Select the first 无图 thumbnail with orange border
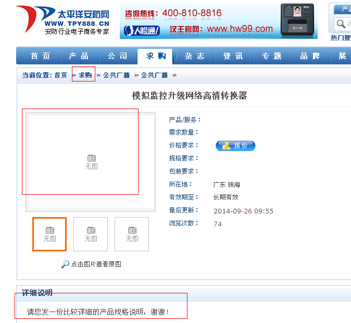The image size is (351, 323). [x=49, y=234]
